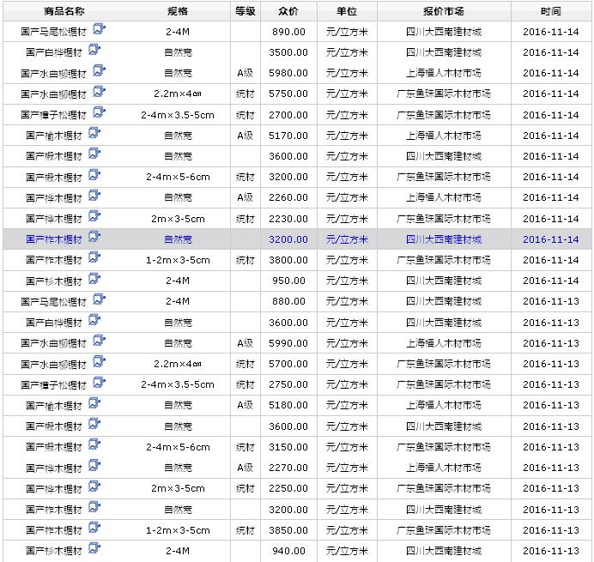
Task: Open chart icon for 国产水曲柳棍材 priced 5980.00
Action: 99,70
